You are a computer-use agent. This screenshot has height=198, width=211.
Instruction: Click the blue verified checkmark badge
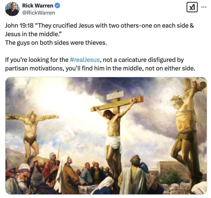(x=58, y=6)
